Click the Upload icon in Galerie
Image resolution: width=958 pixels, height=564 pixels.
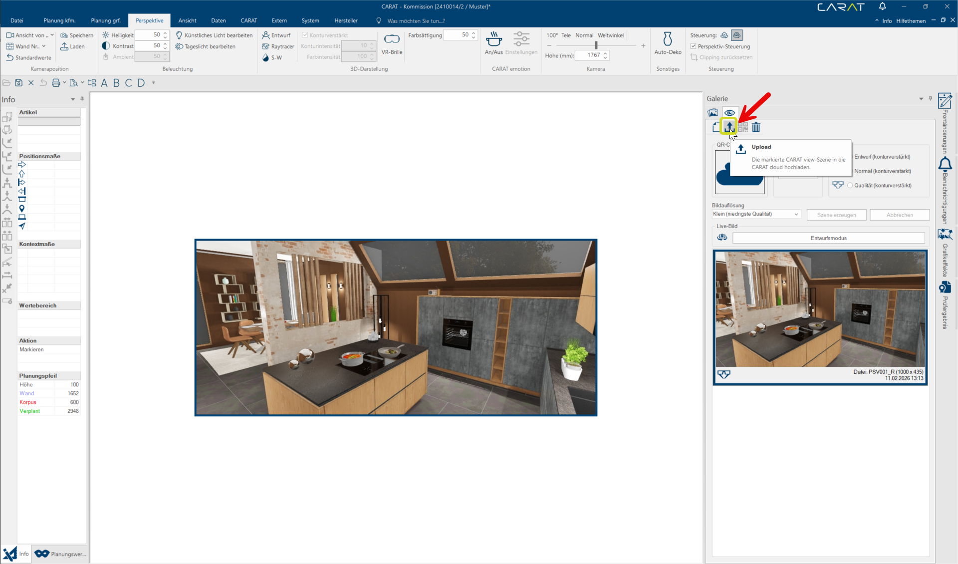click(729, 127)
